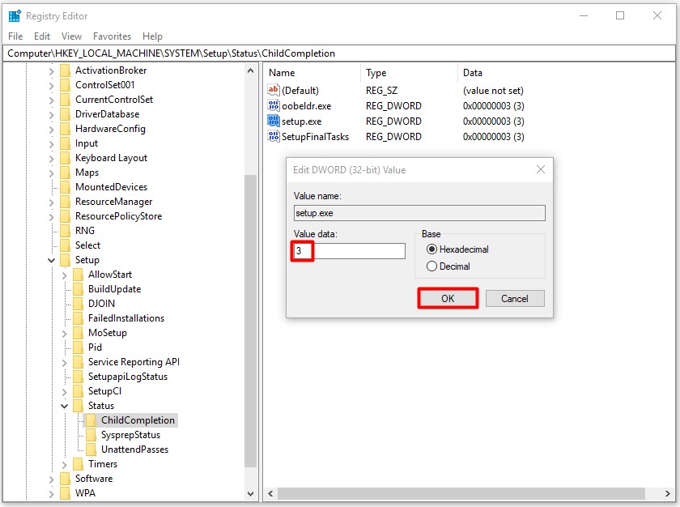Collapse the Setup key
Screen dimensions: 680x507
(51, 260)
